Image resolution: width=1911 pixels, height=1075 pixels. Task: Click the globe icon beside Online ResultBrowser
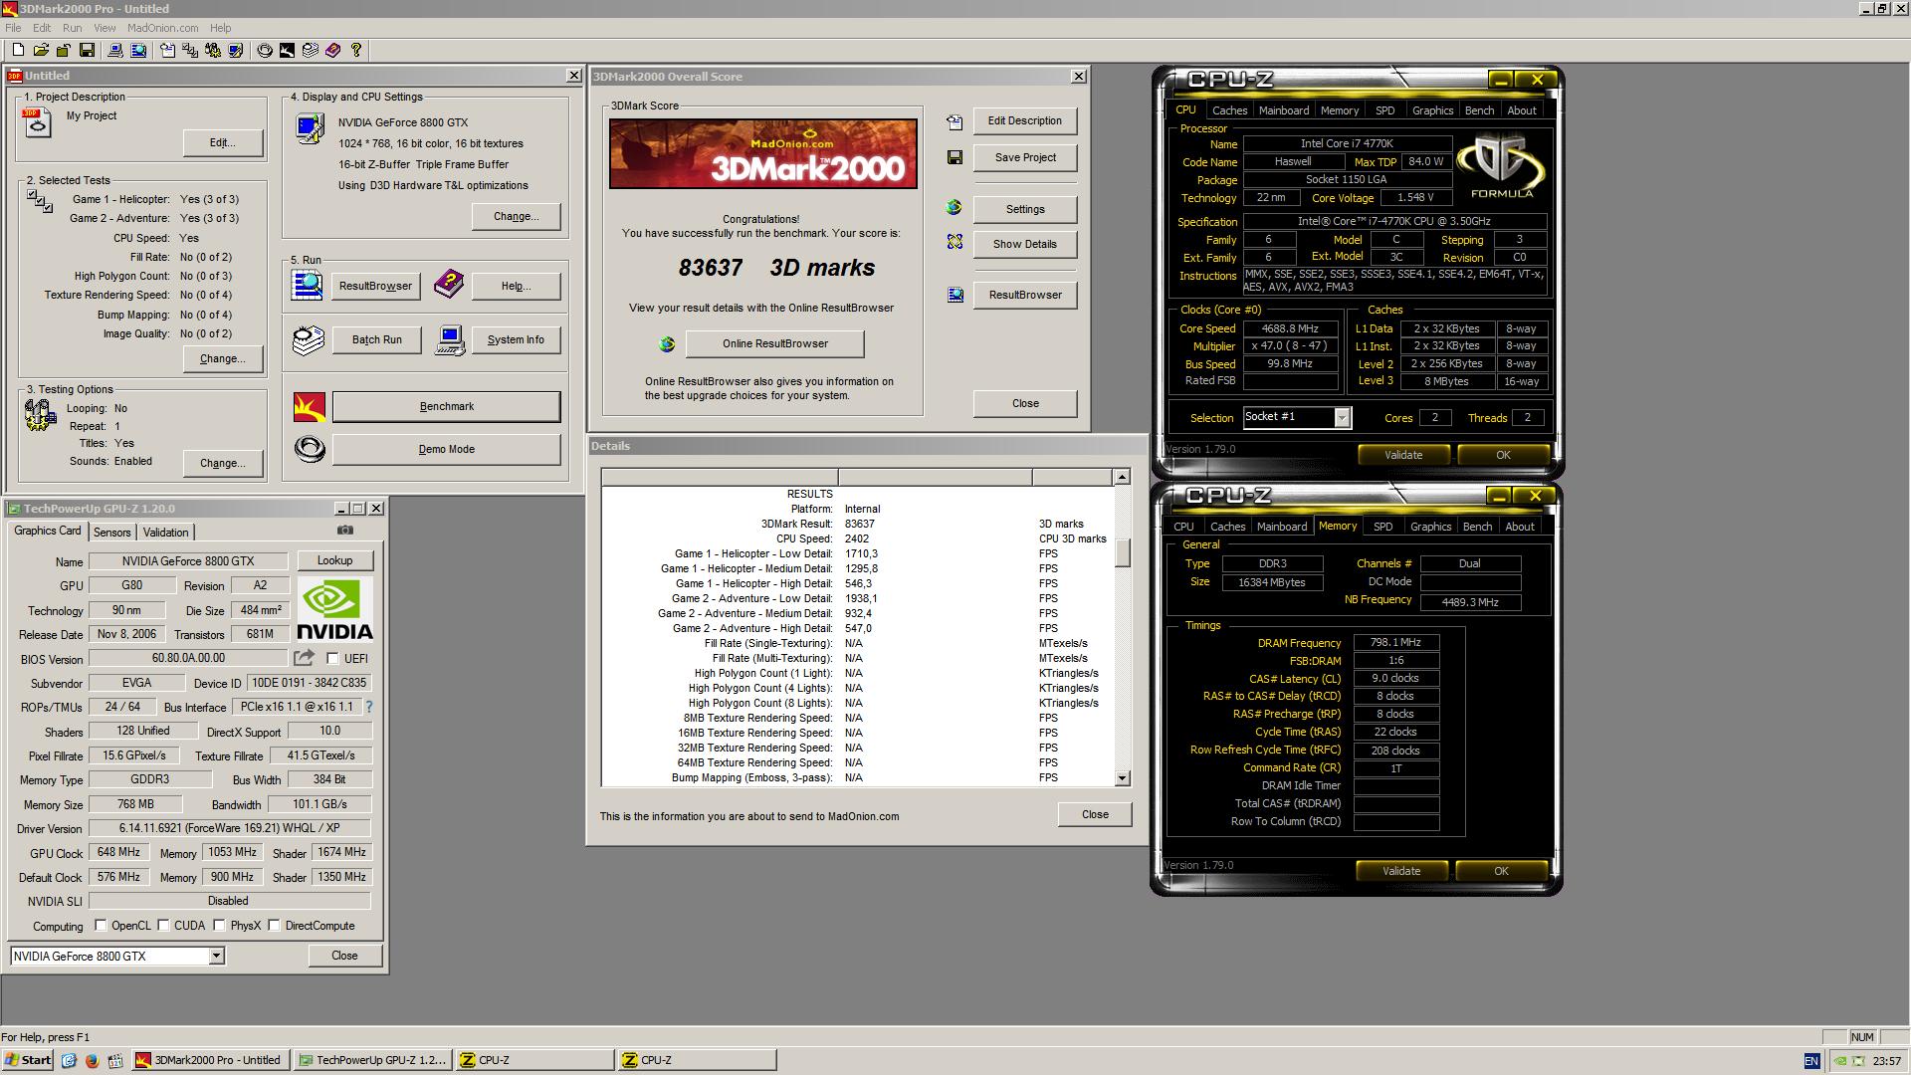click(667, 344)
